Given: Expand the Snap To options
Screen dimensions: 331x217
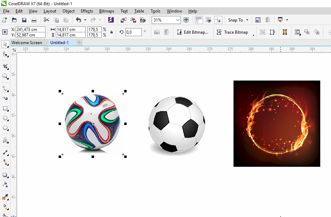Looking at the screenshot, I should [x=246, y=20].
